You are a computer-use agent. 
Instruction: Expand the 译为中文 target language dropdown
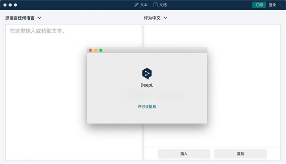156,18
